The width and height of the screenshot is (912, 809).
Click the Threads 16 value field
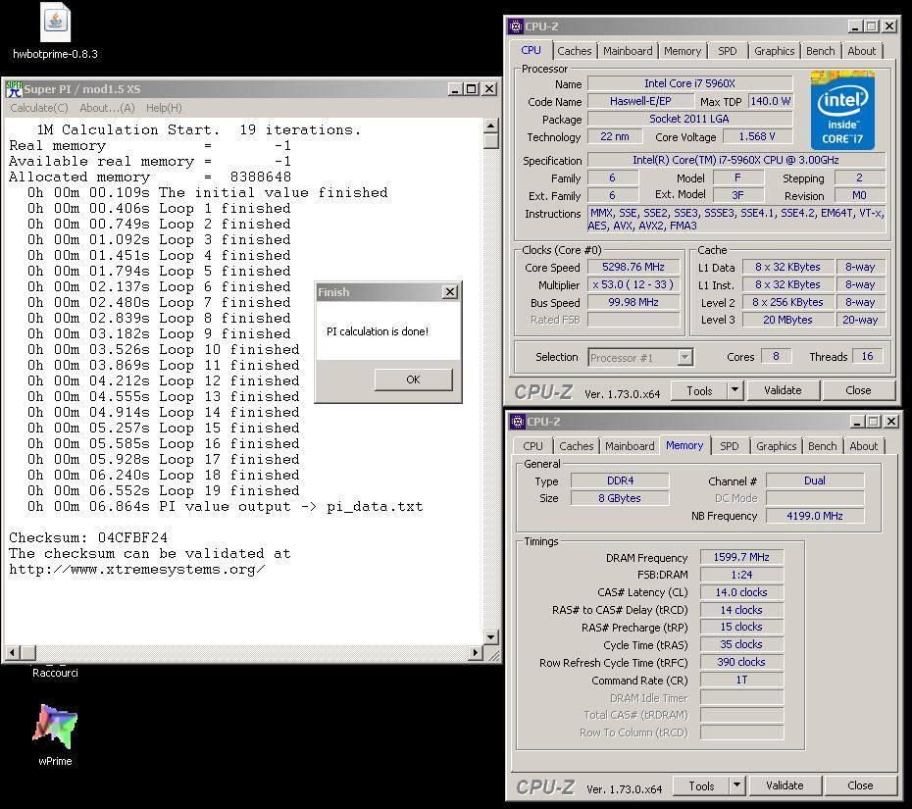tap(867, 356)
